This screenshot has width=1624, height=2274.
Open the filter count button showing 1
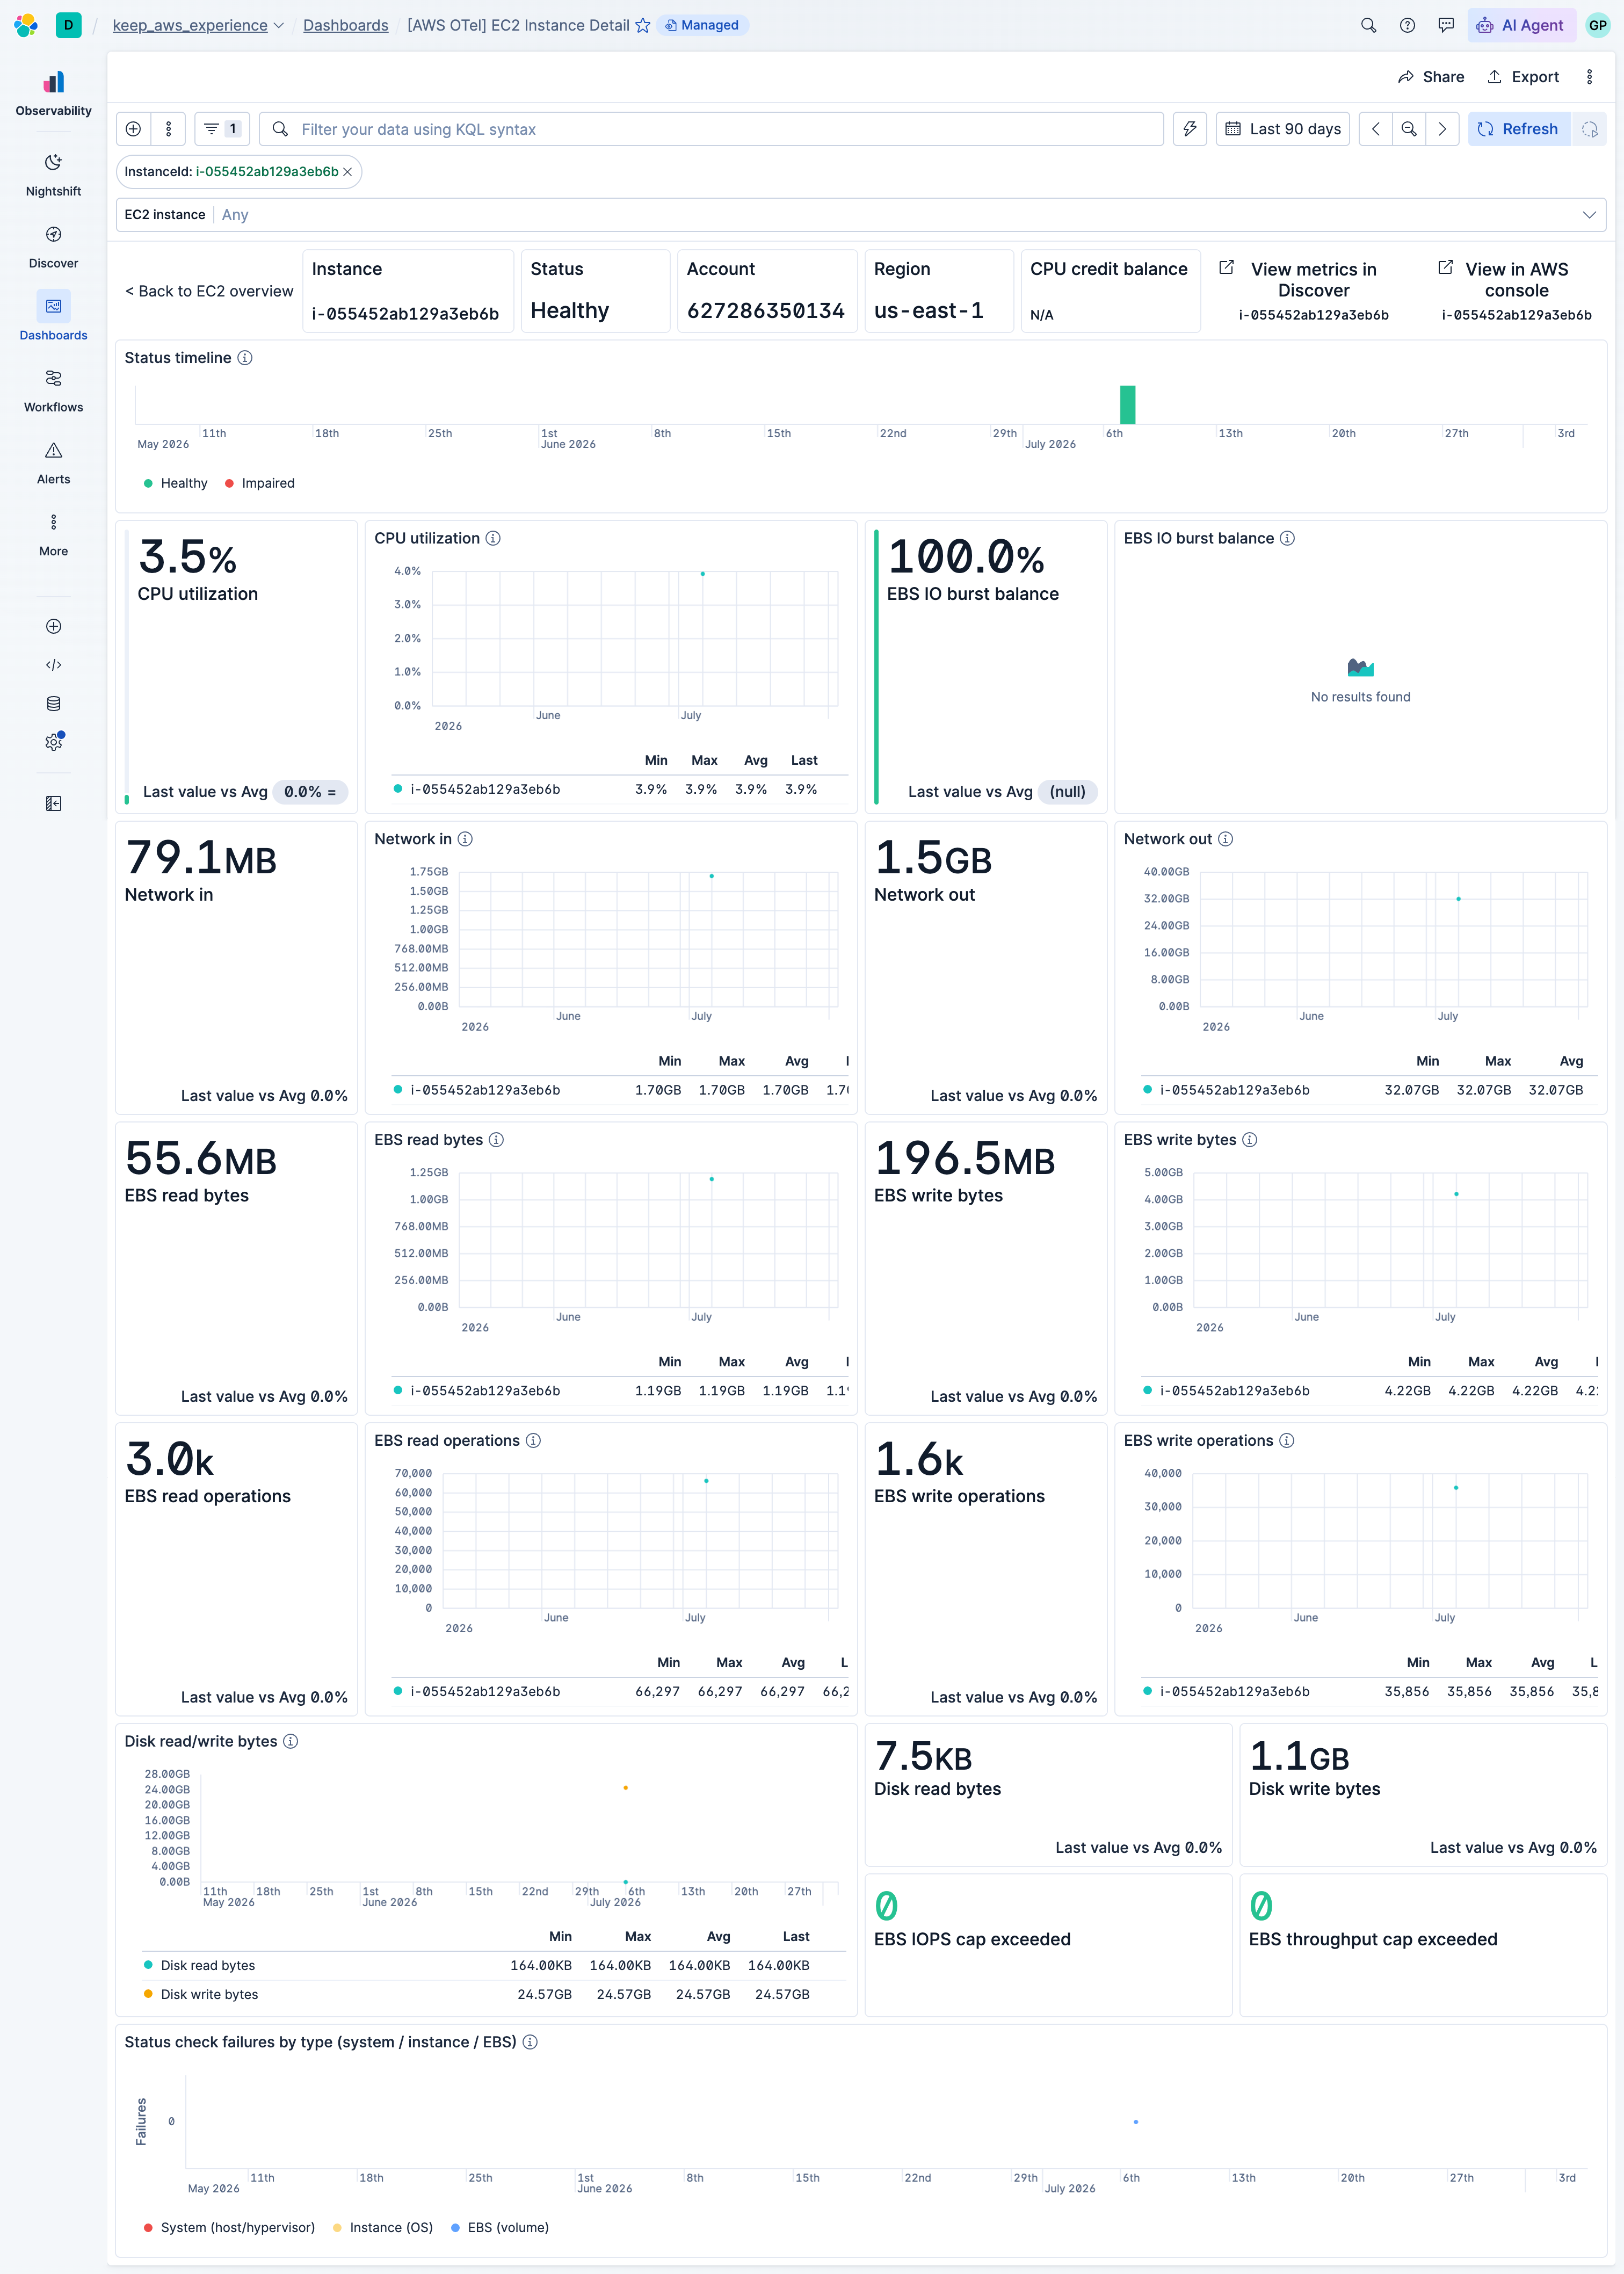pos(222,129)
